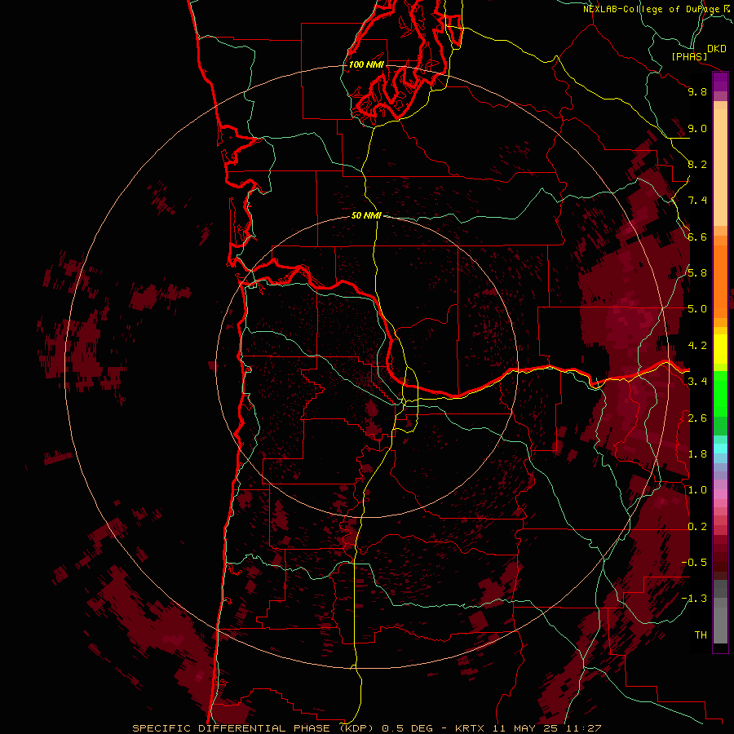Click the TH legend label
The height and width of the screenshot is (734, 734).
[x=701, y=635]
